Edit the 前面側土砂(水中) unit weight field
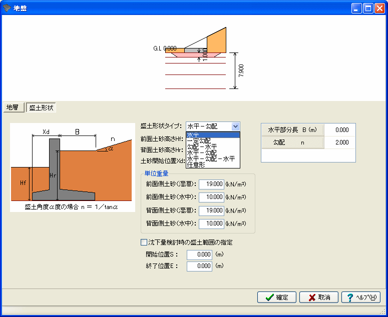 (212, 197)
